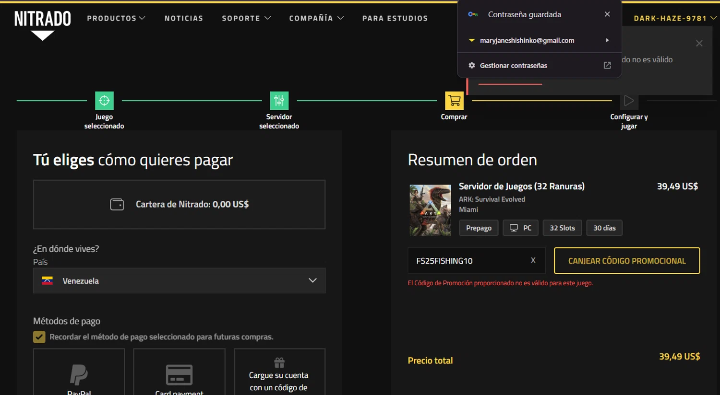Click the password key icon in popup
Screen dimensions: 720x395
click(473, 14)
